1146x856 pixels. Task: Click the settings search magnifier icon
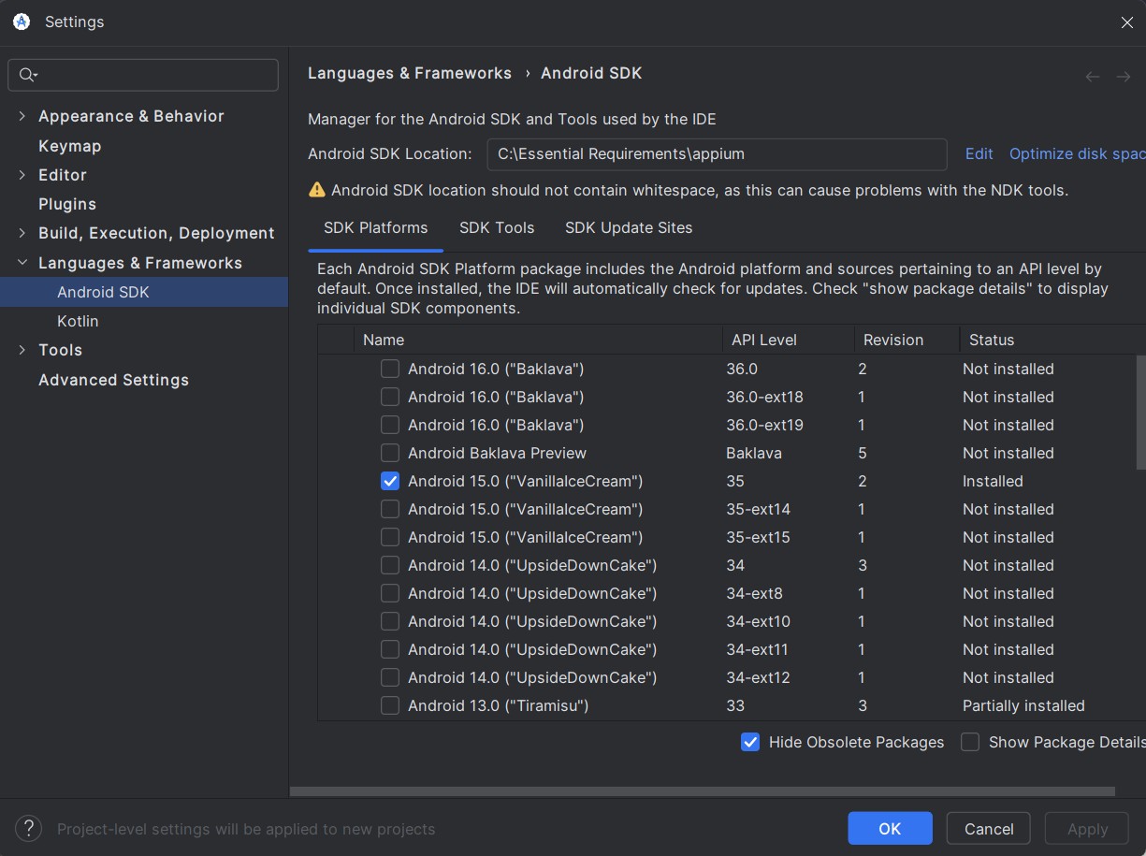point(27,76)
